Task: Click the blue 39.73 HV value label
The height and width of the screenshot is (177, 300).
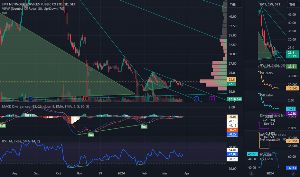Action: tap(292, 168)
